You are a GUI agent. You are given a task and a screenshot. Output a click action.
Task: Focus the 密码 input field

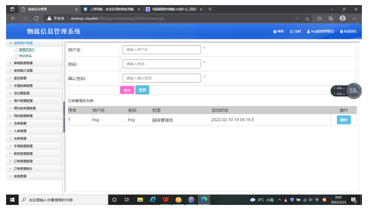[162, 64]
